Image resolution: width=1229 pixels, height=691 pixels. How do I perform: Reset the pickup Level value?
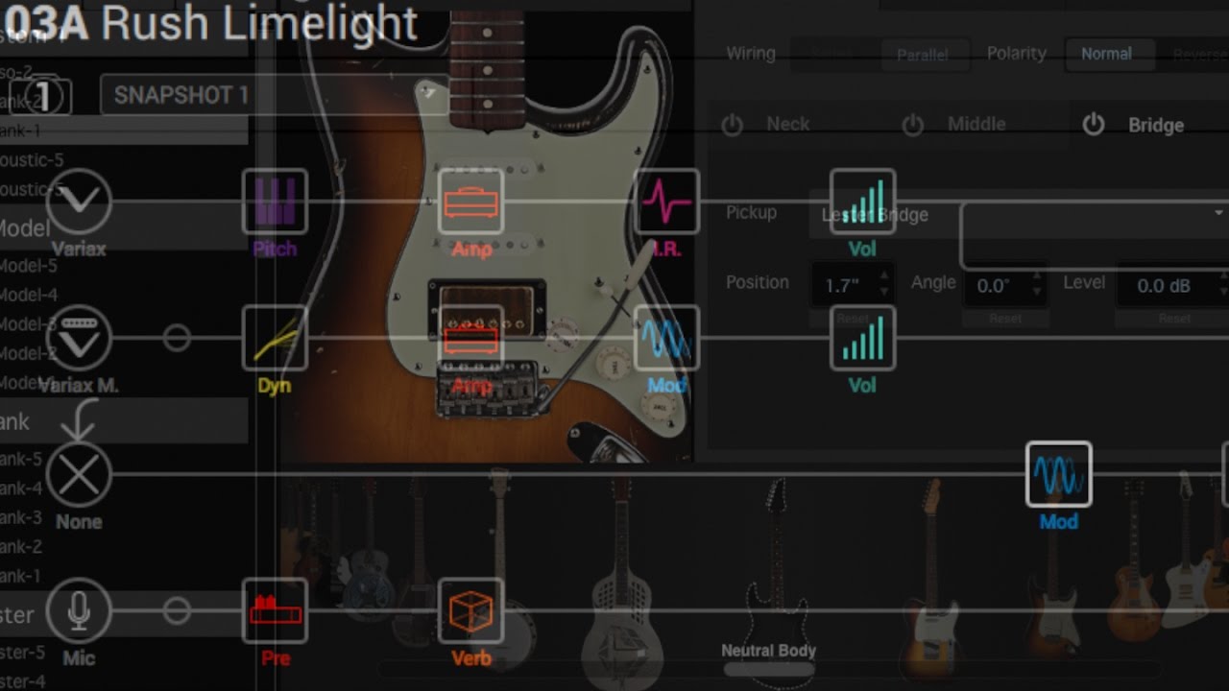pos(1173,318)
